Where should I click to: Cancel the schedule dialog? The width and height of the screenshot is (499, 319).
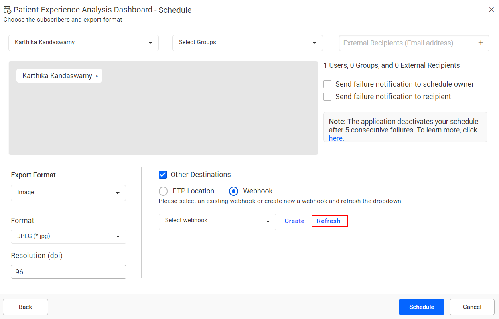pos(472,307)
